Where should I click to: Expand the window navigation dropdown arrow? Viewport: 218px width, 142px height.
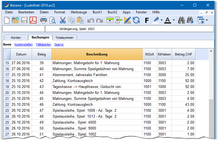pyautogui.click(x=207, y=20)
